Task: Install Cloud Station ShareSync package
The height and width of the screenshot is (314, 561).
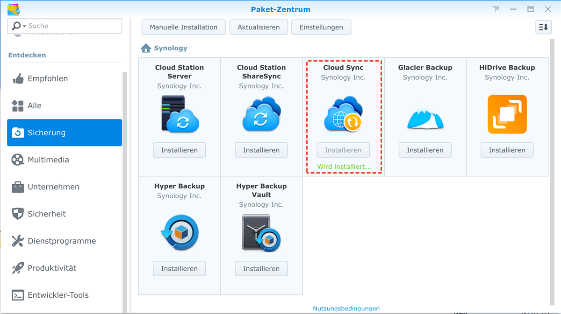Action: click(261, 150)
